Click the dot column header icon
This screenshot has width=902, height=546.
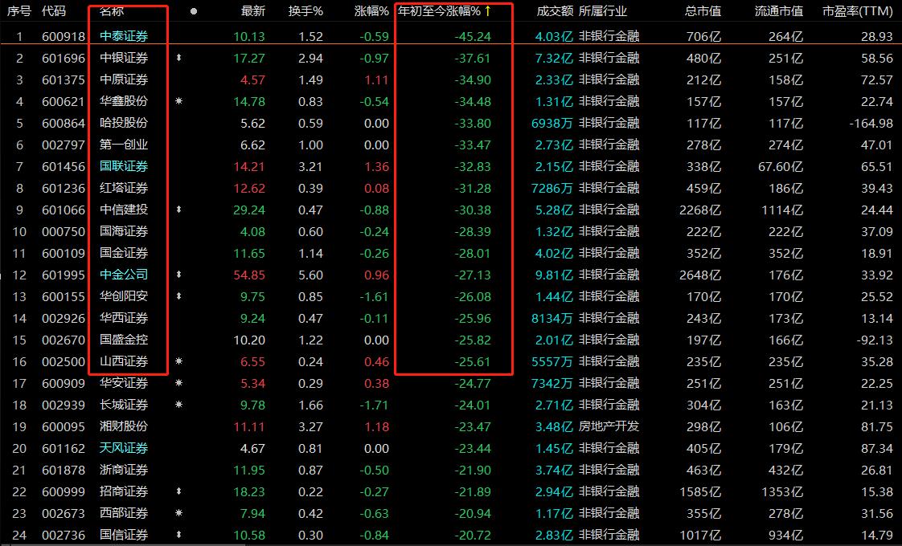(194, 11)
